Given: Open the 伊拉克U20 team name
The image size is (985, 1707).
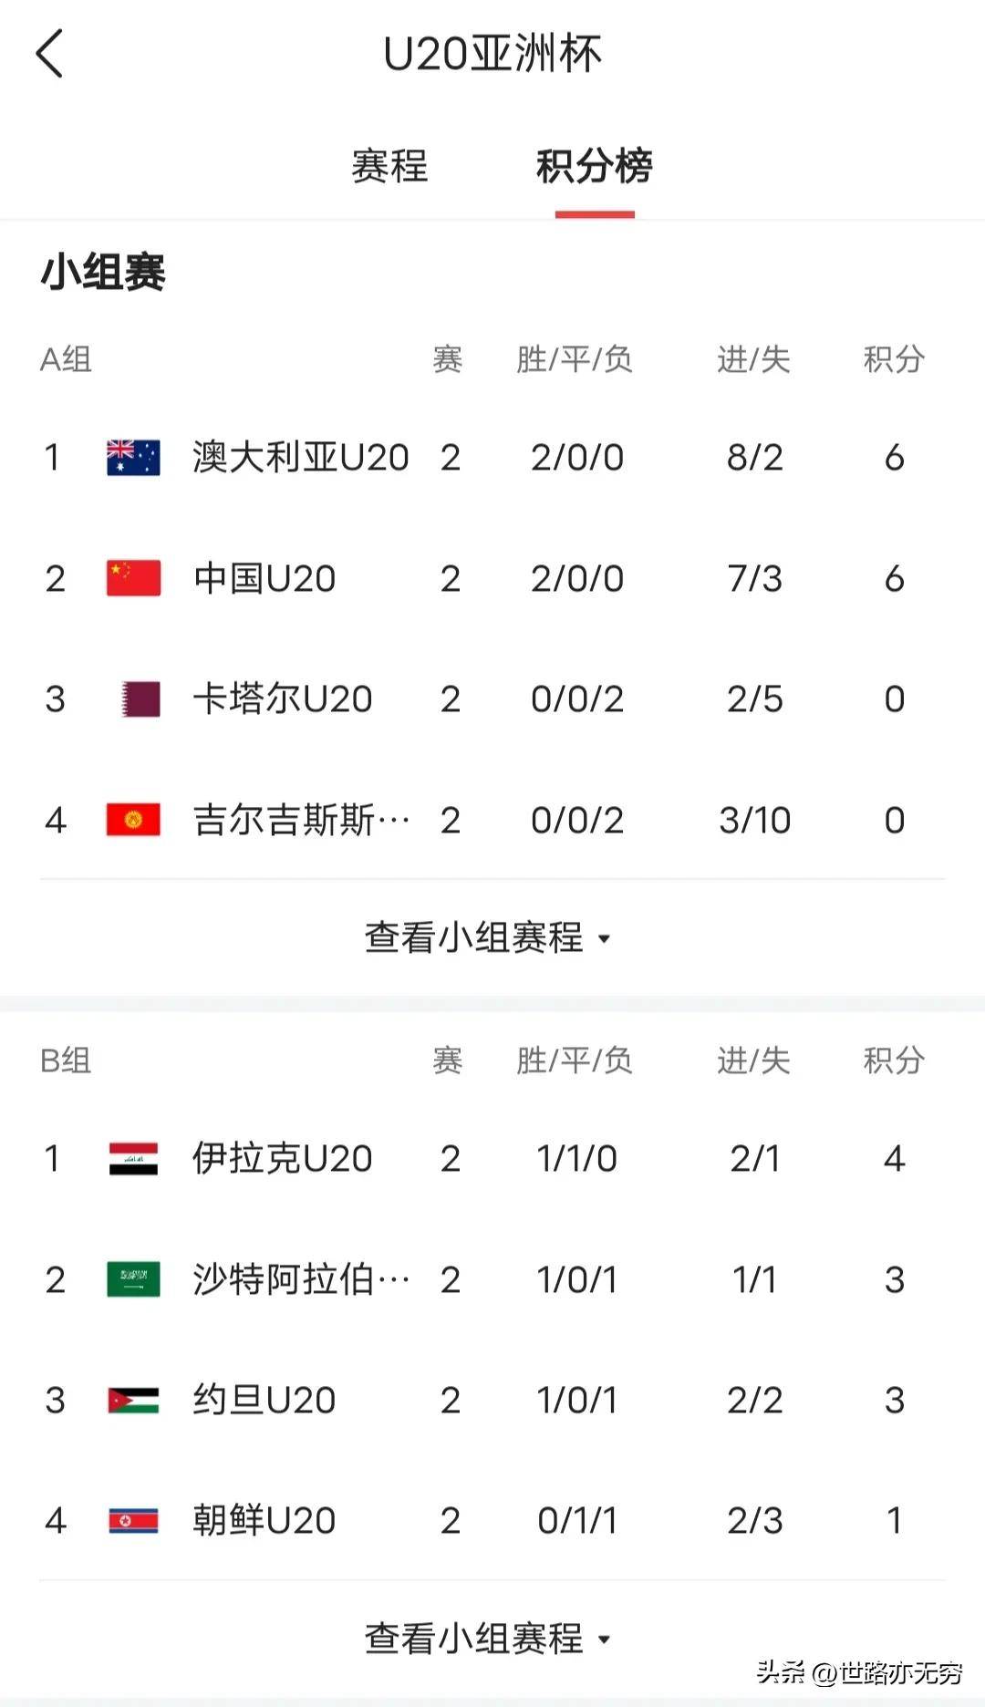Looking at the screenshot, I should pos(282,1158).
